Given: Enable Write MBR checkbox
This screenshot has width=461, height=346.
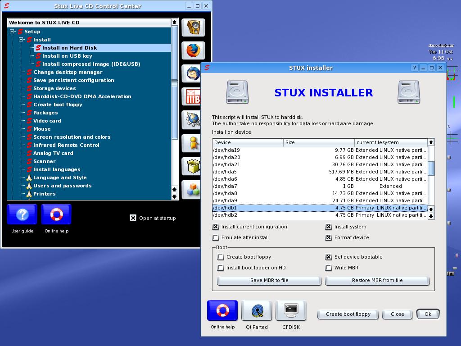Looking at the screenshot, I should coord(328,268).
